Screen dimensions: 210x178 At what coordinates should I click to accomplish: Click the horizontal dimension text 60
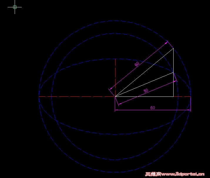153,108
